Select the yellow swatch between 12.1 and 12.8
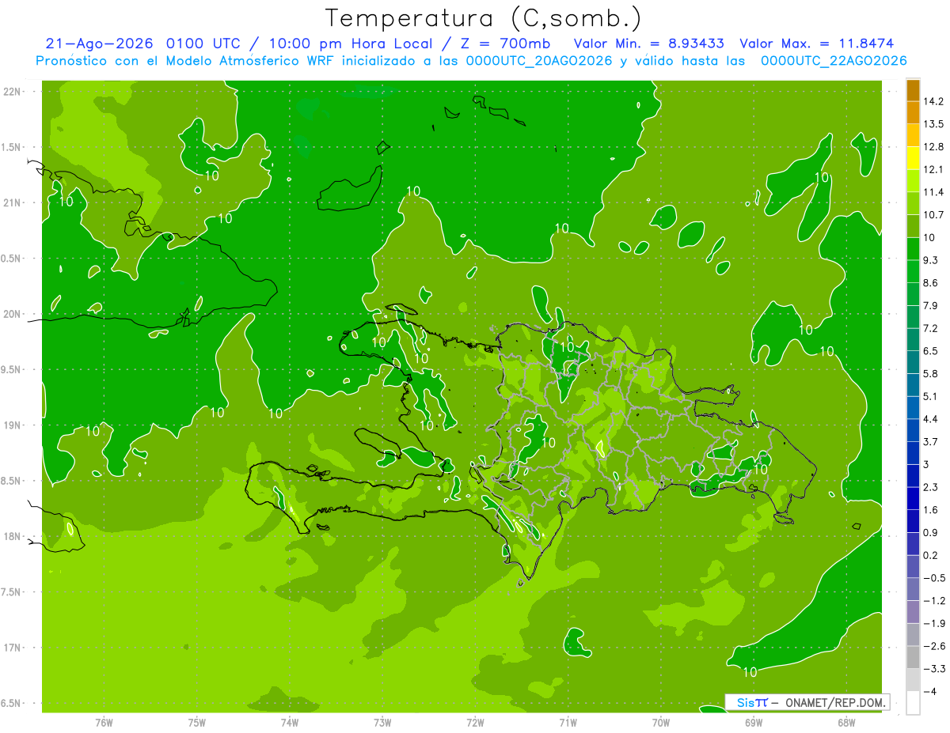 click(x=913, y=158)
